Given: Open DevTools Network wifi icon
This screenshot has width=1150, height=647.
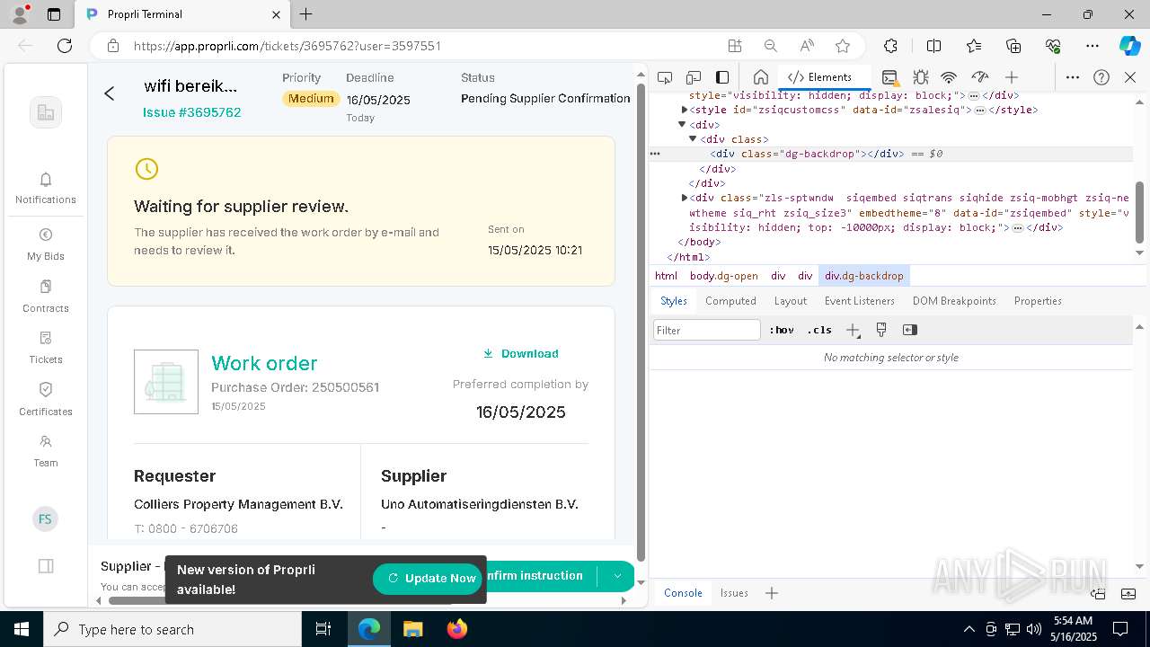Looking at the screenshot, I should (x=949, y=77).
